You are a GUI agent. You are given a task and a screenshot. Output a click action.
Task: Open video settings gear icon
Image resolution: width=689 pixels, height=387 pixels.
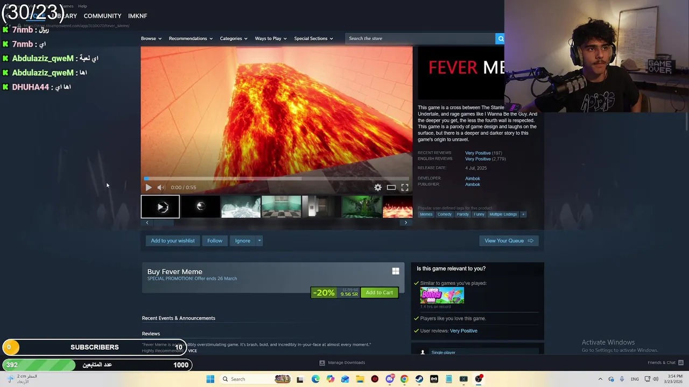coord(378,187)
